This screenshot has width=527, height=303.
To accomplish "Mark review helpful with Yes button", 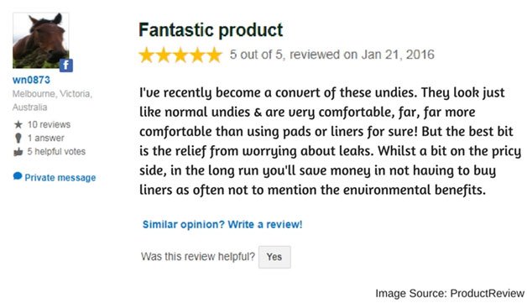I will coord(274,257).
